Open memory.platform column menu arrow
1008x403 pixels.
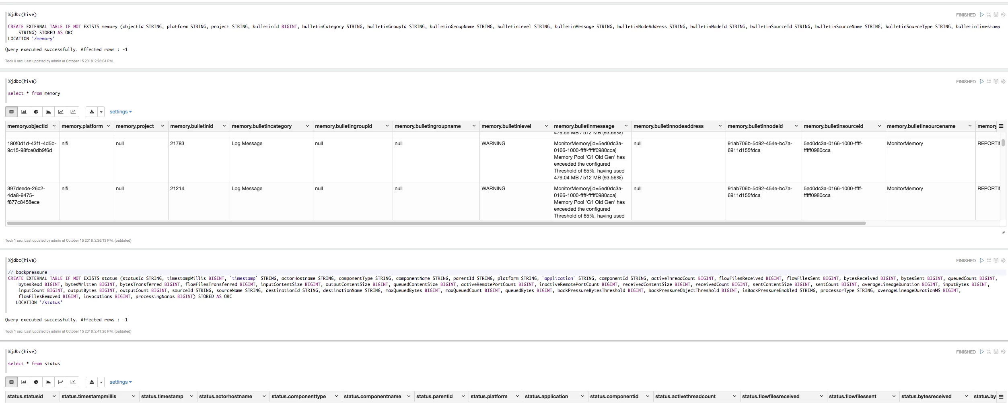108,126
